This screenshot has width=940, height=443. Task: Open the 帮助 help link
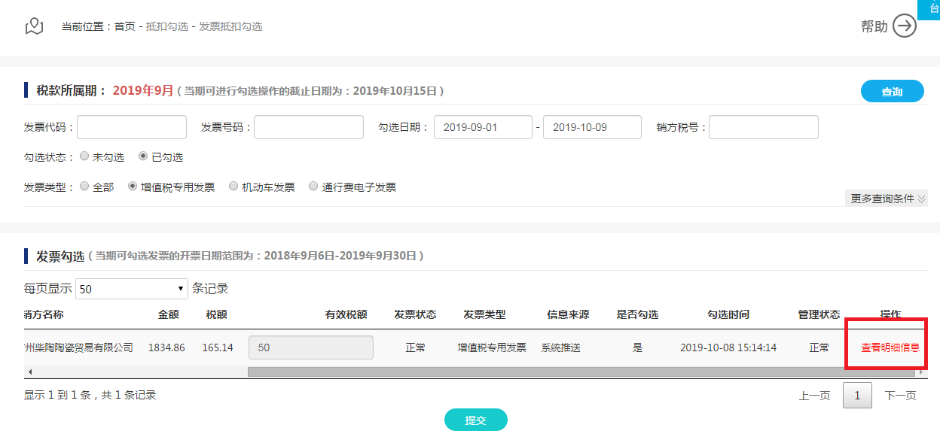click(874, 26)
